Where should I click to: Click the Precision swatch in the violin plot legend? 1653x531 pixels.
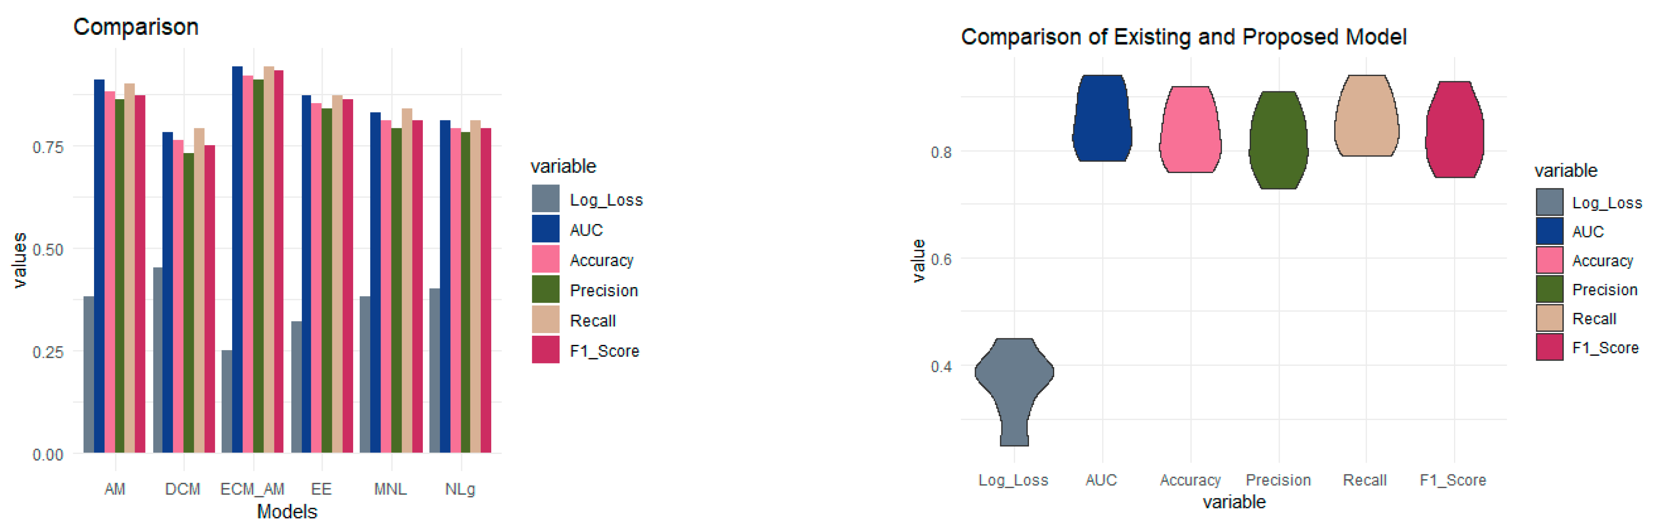[1549, 290]
